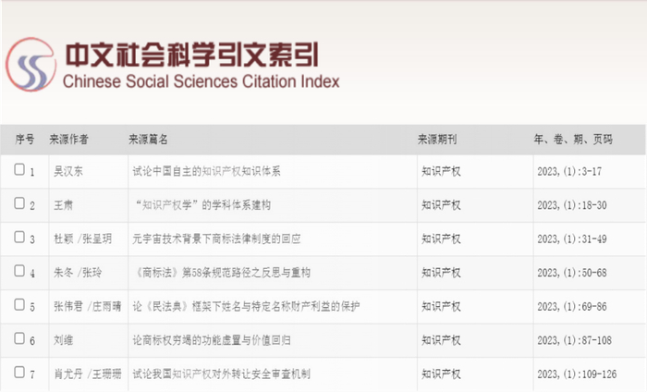Image resolution: width=647 pixels, height=392 pixels.
Task: Toggle the checkbox for row 7
Action: coord(19,373)
